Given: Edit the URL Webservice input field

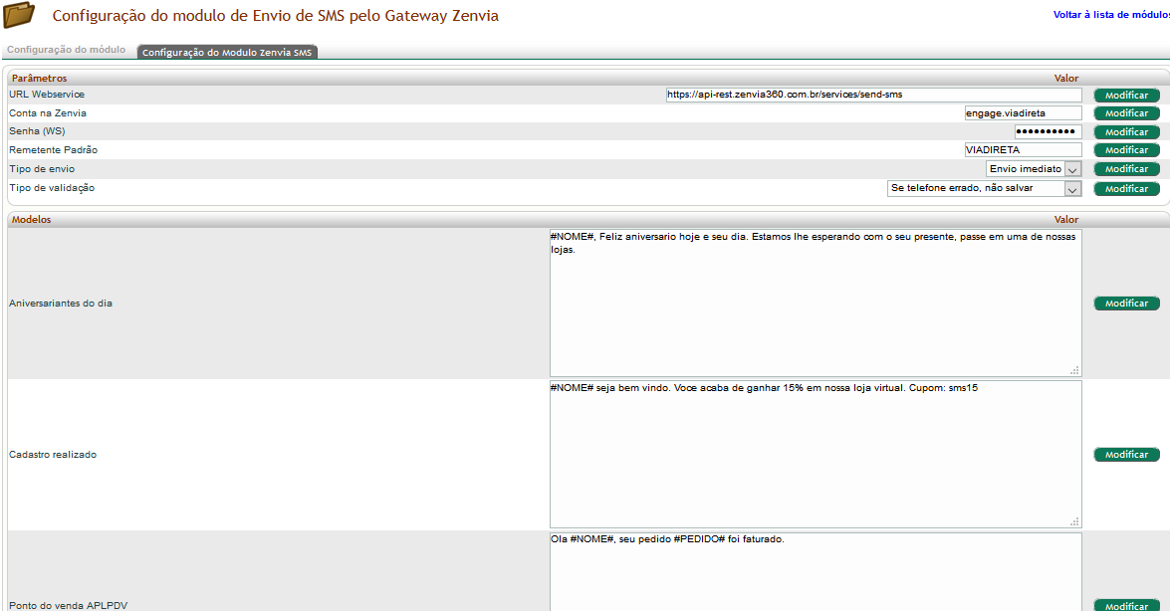Looking at the screenshot, I should 874,95.
